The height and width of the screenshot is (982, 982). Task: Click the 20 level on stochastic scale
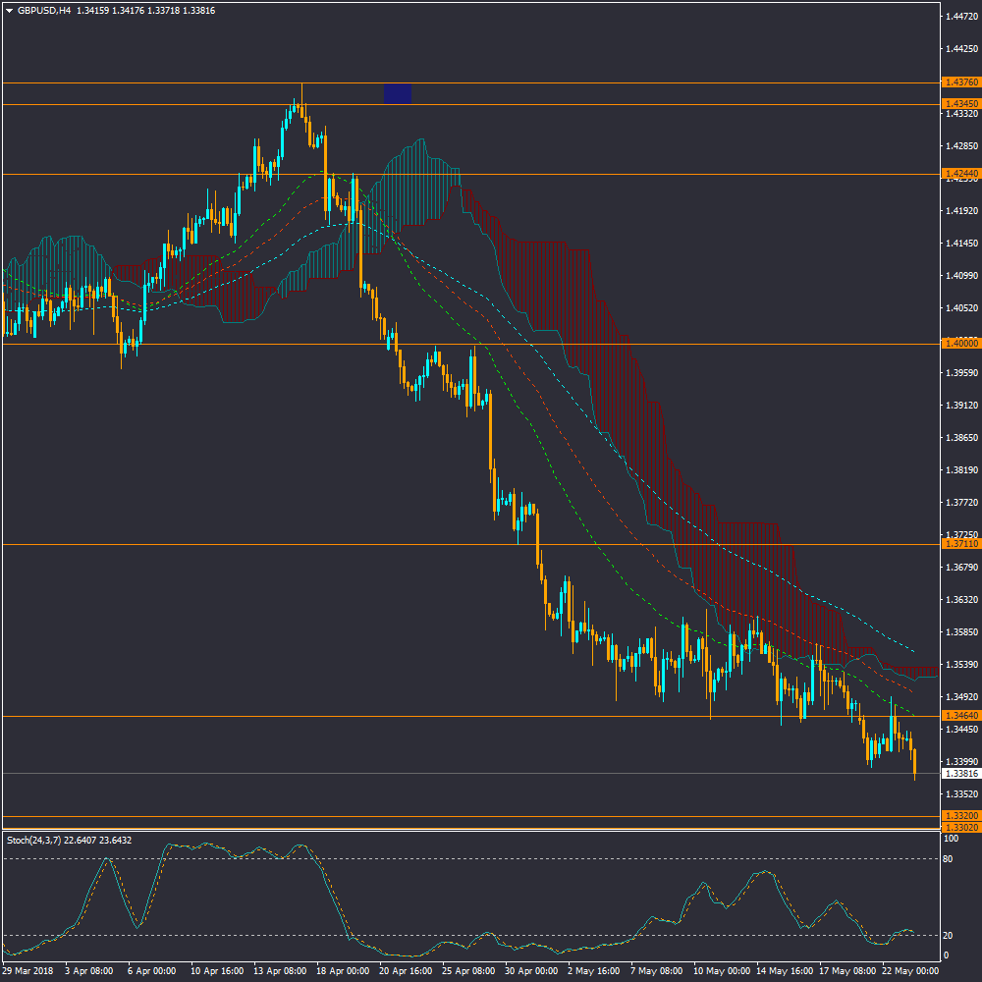(x=950, y=935)
